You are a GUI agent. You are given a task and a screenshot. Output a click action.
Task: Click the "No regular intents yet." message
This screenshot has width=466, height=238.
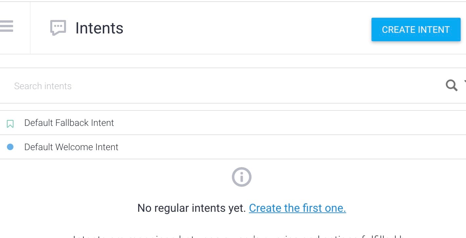191,208
